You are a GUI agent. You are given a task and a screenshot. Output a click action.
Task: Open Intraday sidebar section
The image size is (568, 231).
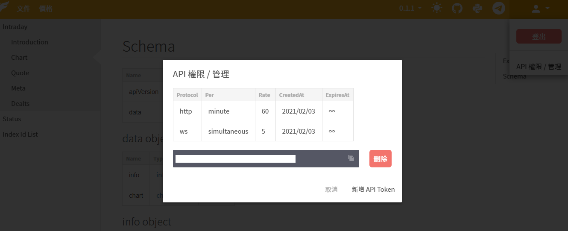coord(15,26)
